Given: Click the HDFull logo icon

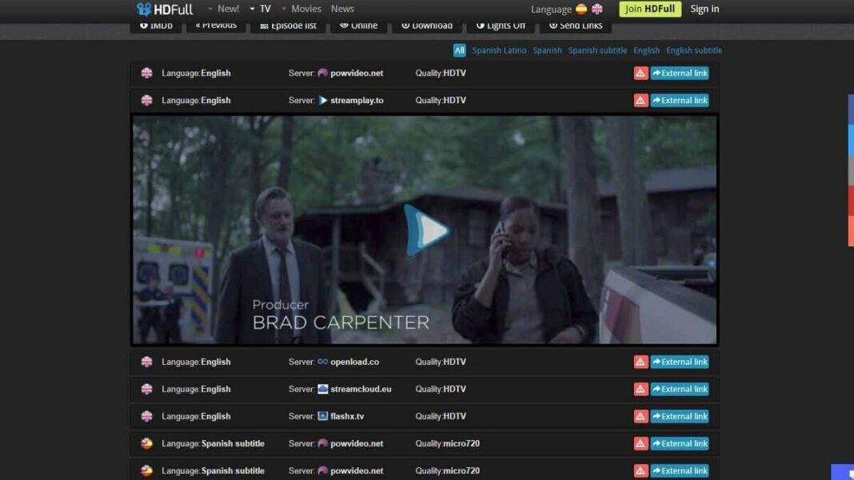Looking at the screenshot, I should click(x=144, y=10).
